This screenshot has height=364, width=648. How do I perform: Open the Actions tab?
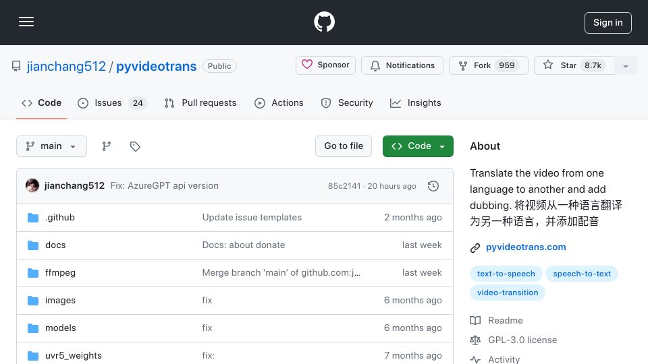coord(279,102)
